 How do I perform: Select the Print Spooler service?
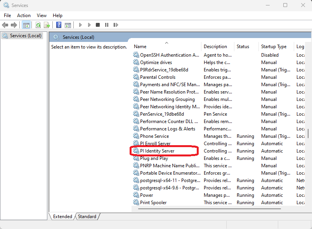pos(153,203)
